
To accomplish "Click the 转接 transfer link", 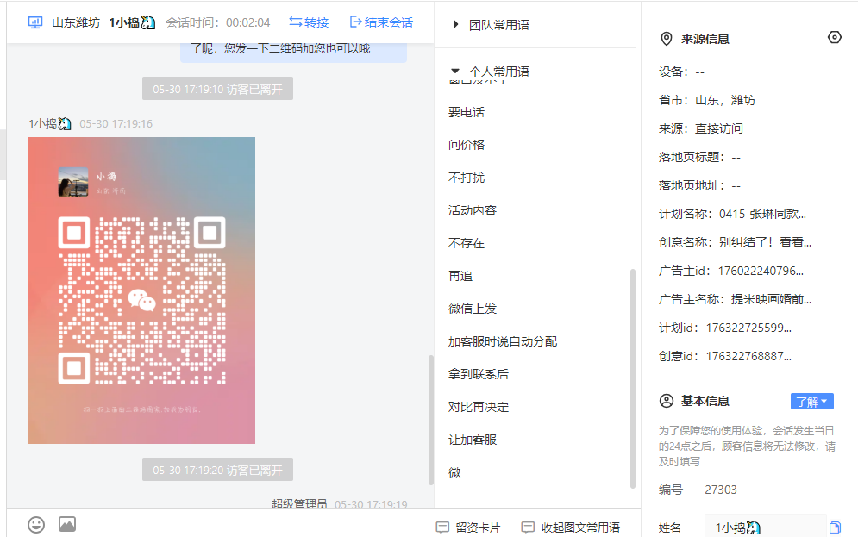I will coord(309,22).
